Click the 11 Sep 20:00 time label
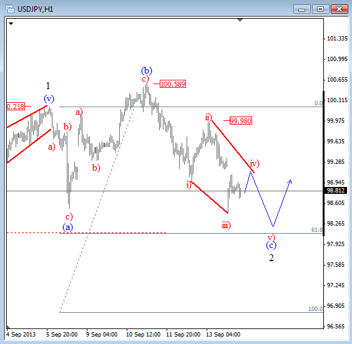Screen dimensions: 352x344 [183, 335]
